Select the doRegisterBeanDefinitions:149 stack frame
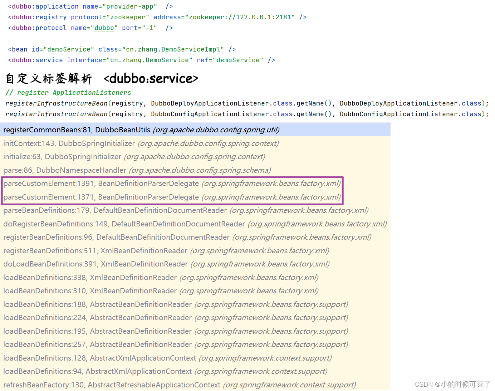Image resolution: width=495 pixels, height=391 pixels. tap(195, 224)
